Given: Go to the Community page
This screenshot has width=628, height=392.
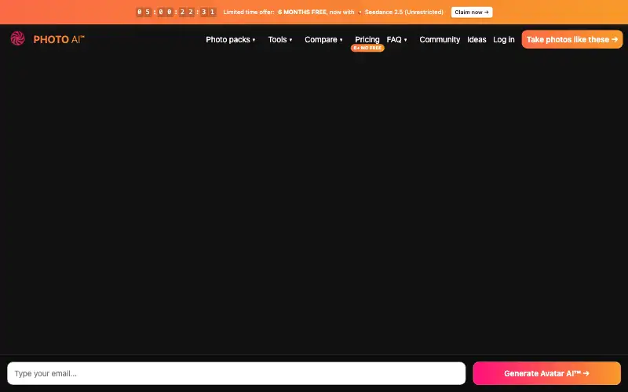Looking at the screenshot, I should pyautogui.click(x=440, y=40).
